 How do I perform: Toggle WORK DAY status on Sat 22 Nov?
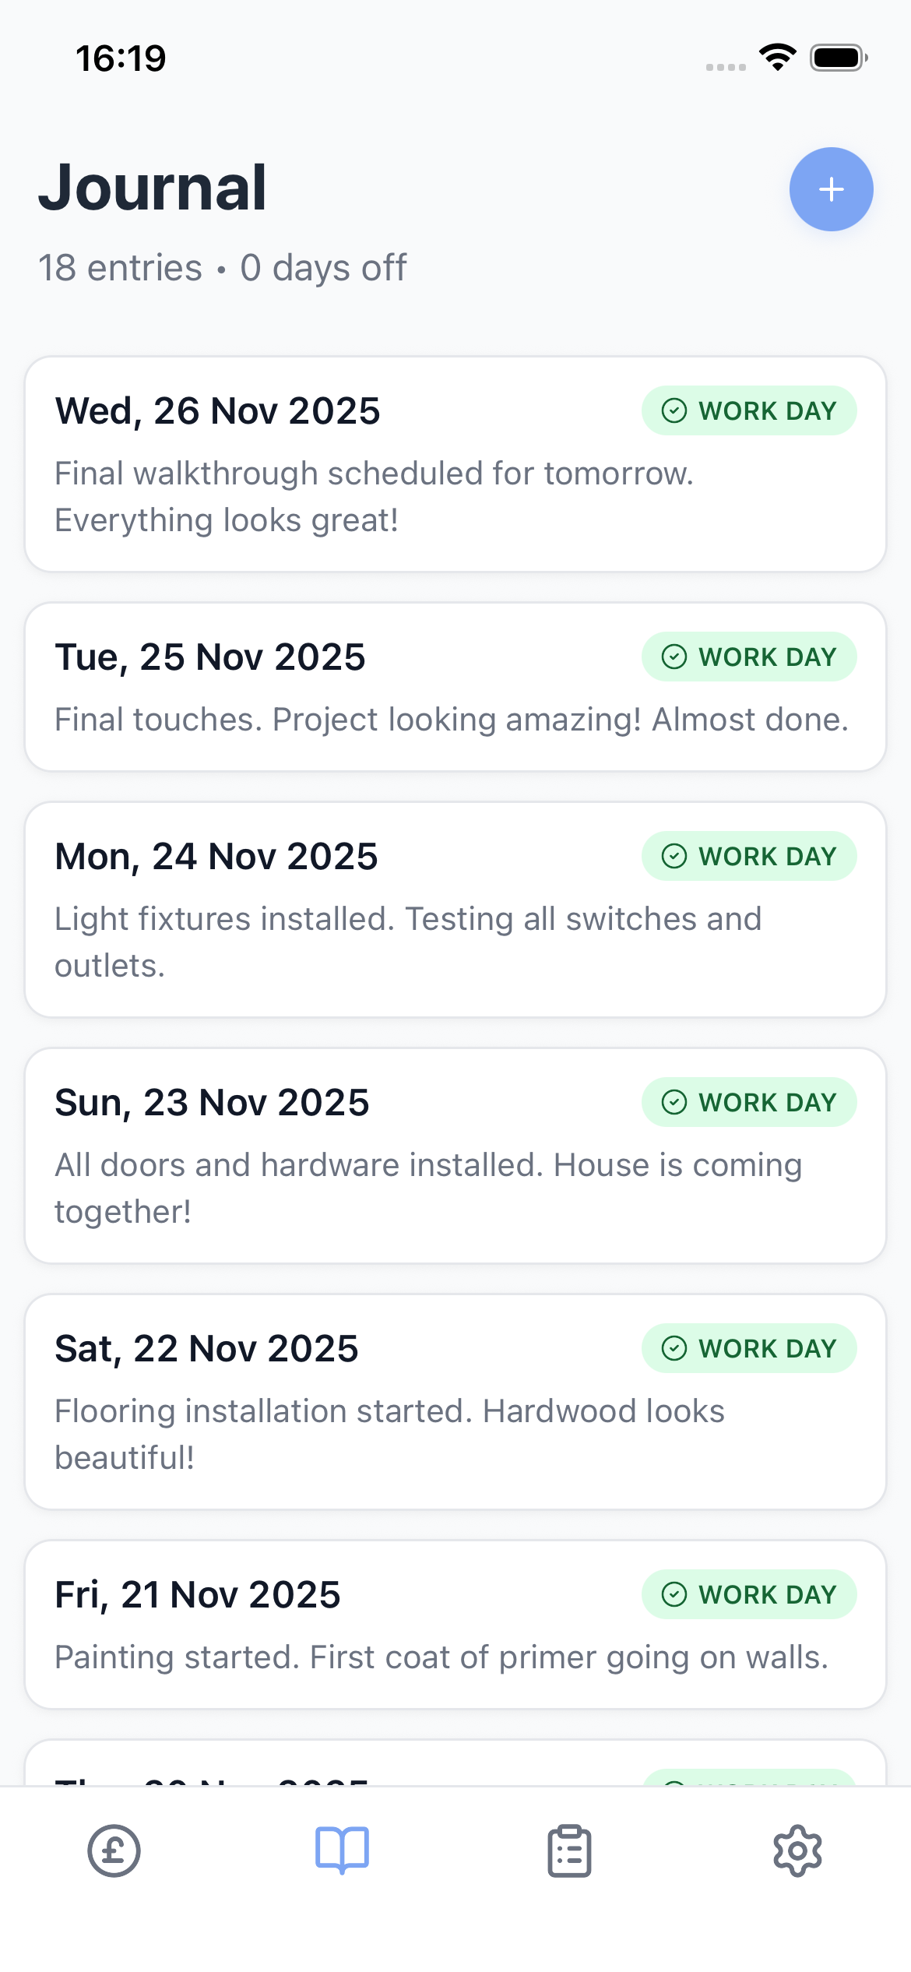[748, 1348]
